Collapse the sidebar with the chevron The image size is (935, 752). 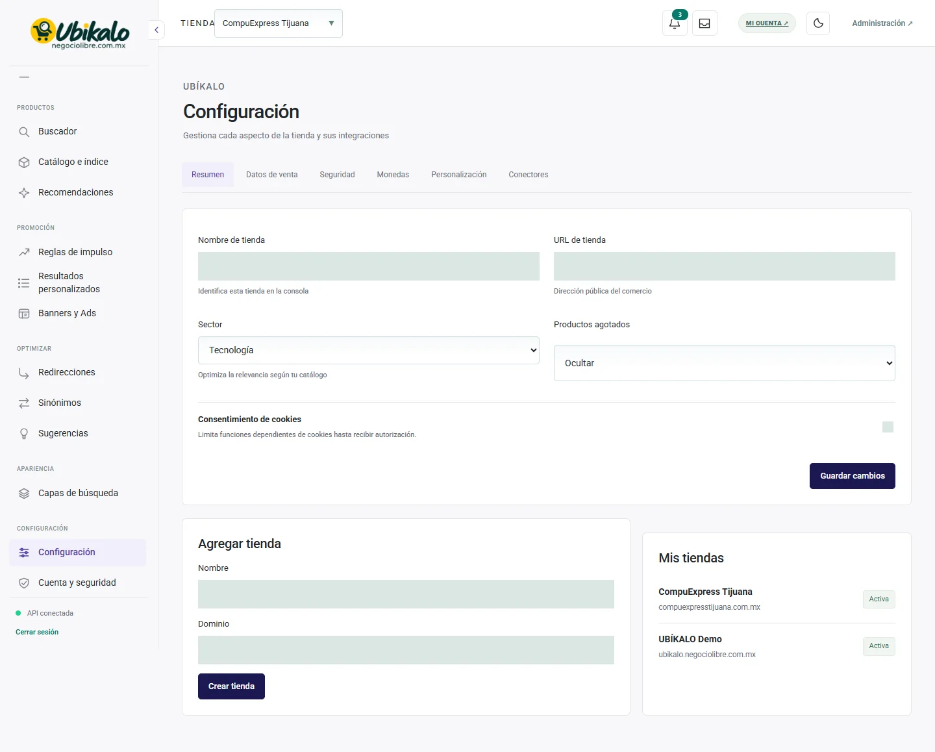(156, 30)
